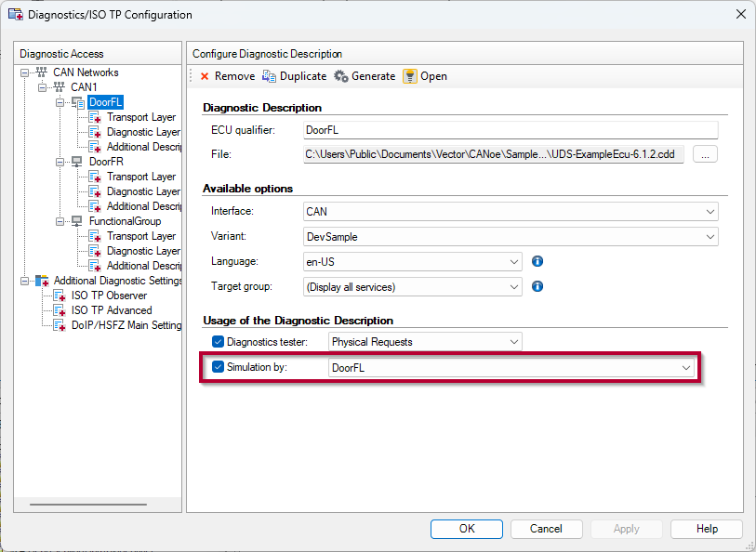This screenshot has width=756, height=552.
Task: Collapse the FunctionalGroup tree node
Action: click(x=60, y=221)
